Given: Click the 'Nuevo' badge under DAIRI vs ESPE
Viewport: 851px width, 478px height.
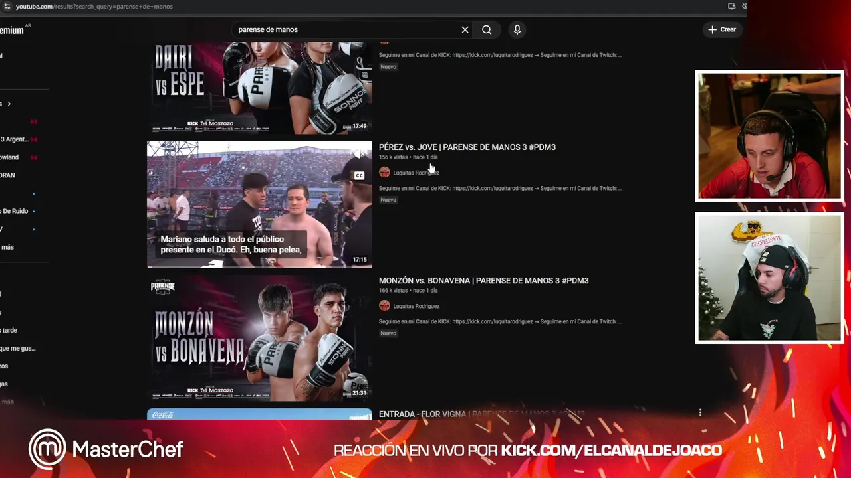Looking at the screenshot, I should pos(388,67).
